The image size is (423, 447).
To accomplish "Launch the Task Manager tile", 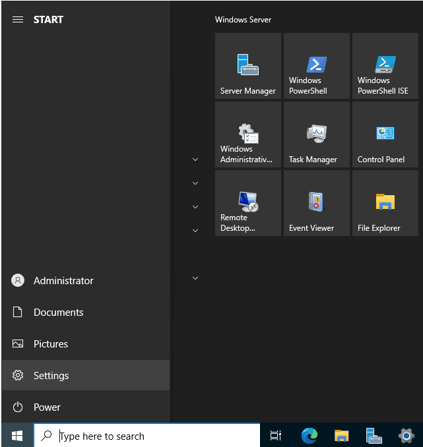I will [x=317, y=134].
